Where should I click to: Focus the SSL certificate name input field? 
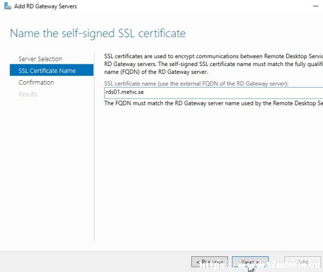coord(213,93)
